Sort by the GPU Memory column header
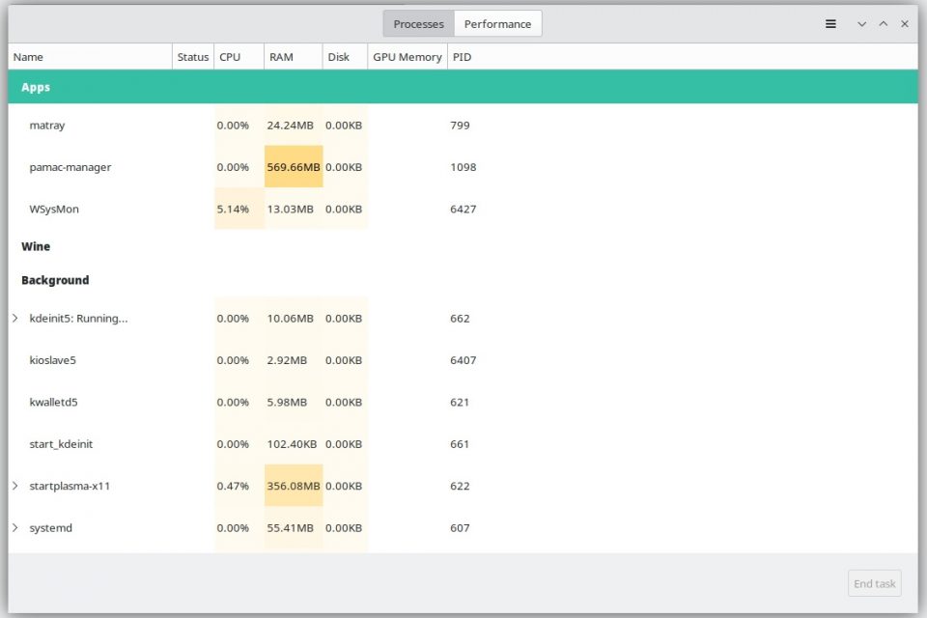This screenshot has width=927, height=618. pyautogui.click(x=407, y=57)
